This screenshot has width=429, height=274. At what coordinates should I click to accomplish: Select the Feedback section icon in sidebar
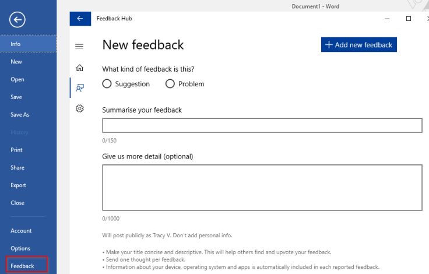tap(80, 88)
